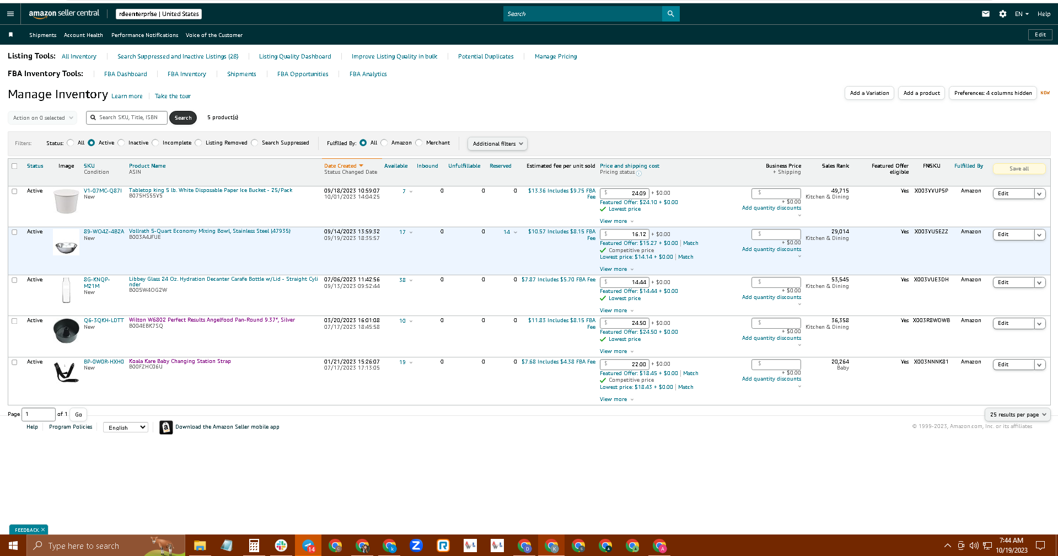Open the messages envelope icon
The width and height of the screenshot is (1058, 556).
coord(986,14)
